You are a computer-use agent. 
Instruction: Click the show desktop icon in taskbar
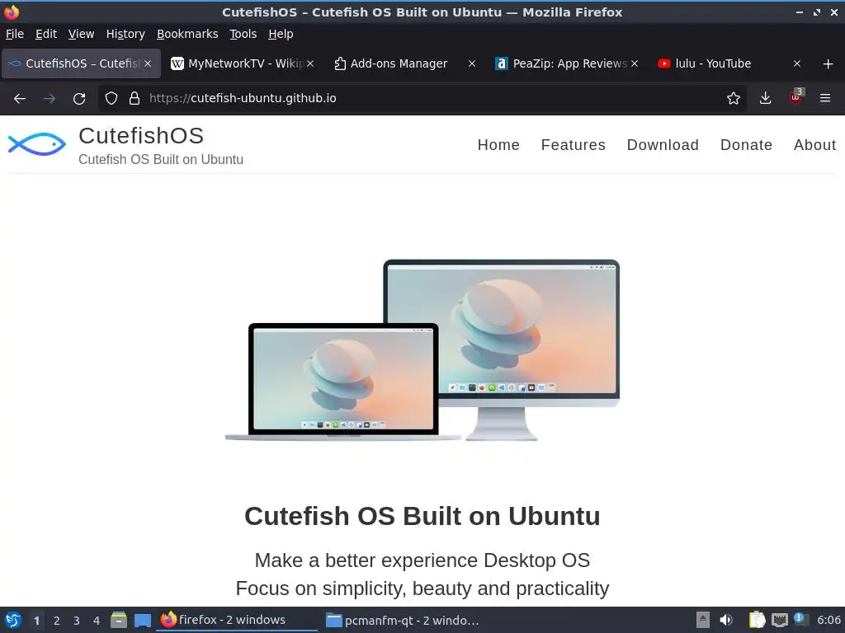coord(142,621)
